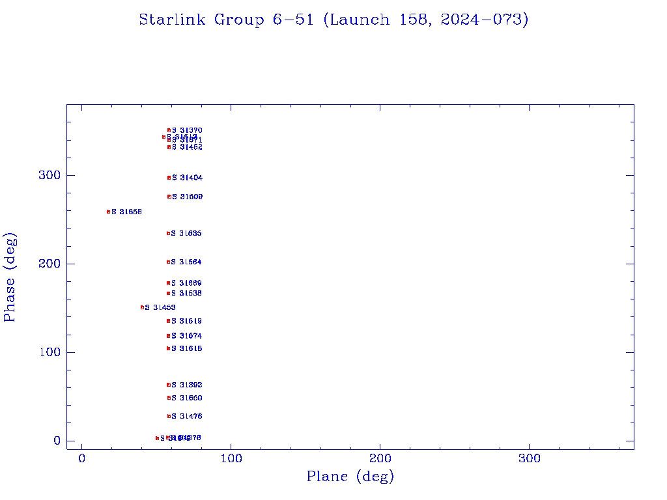Click the red marker beside S 31453

coord(142,307)
